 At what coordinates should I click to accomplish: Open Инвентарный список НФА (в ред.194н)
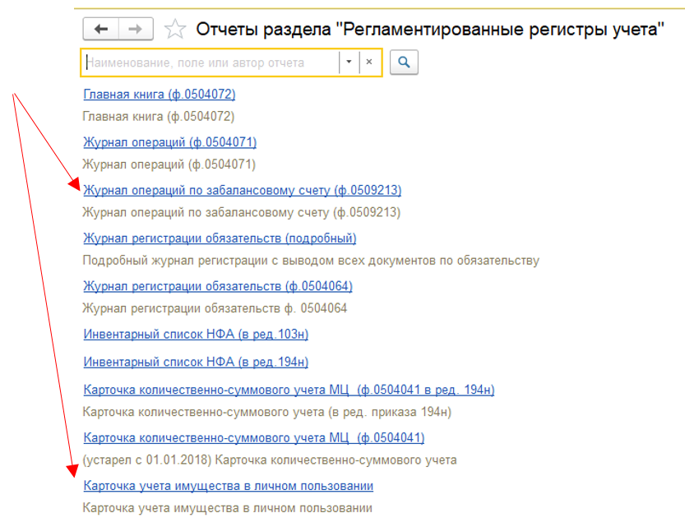tap(196, 362)
